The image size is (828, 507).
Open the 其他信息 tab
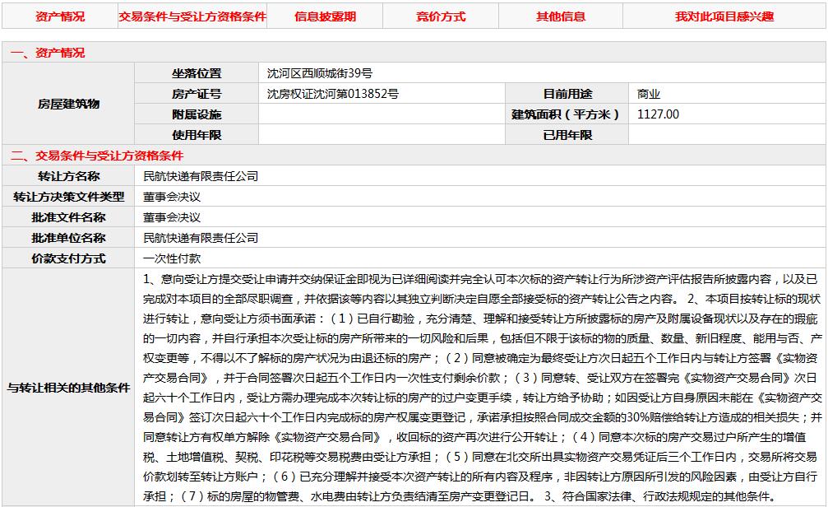point(561,16)
